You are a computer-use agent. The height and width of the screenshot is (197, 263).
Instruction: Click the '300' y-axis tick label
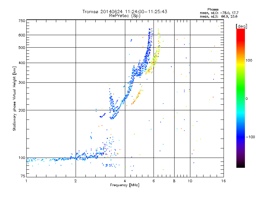[22, 83]
